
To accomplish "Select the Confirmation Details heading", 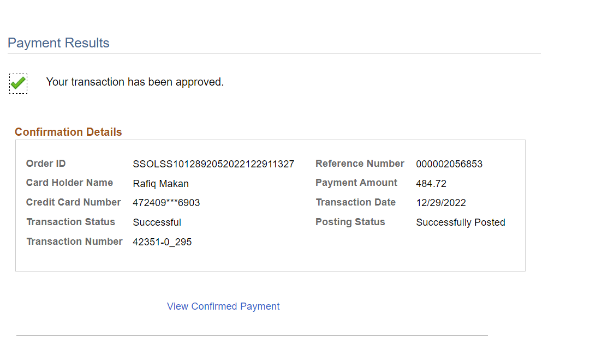I will click(x=68, y=132).
